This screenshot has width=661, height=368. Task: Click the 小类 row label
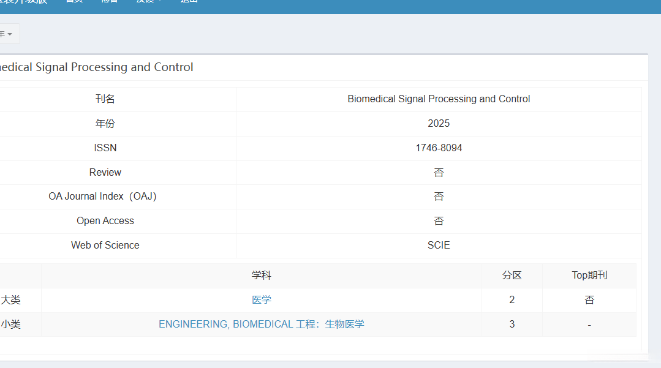10,325
